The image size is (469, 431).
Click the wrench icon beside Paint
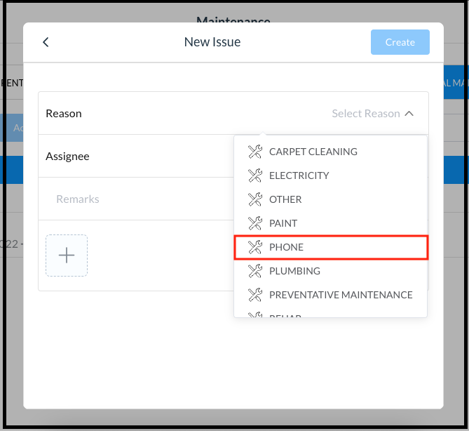tap(255, 223)
